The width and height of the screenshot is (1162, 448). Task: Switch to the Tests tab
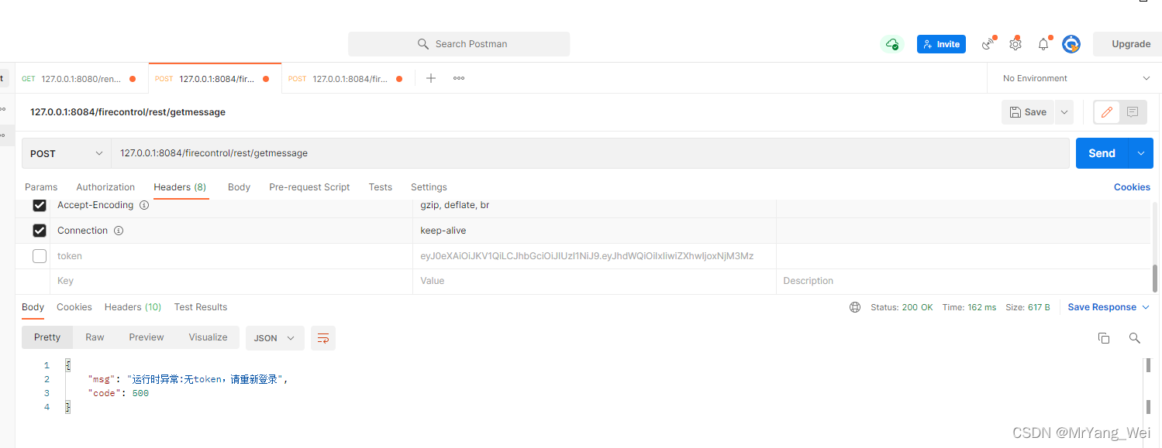(380, 187)
